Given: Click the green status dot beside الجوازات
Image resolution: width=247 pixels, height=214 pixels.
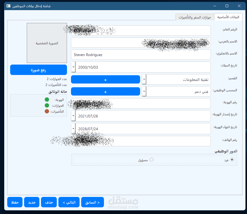Looking at the screenshot, I should point(47,105).
